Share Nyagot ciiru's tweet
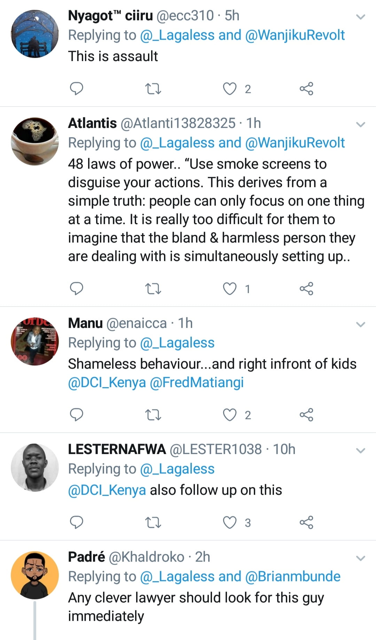The image size is (376, 640). point(306,89)
